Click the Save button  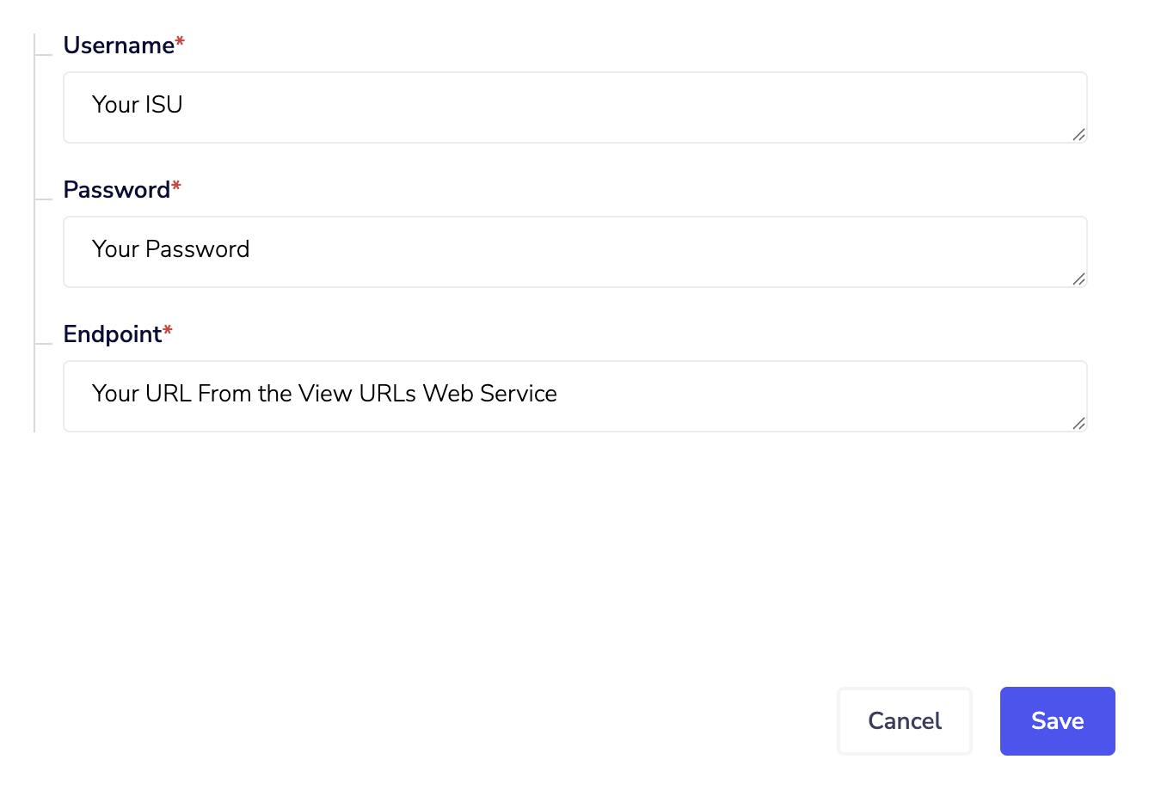(1057, 720)
